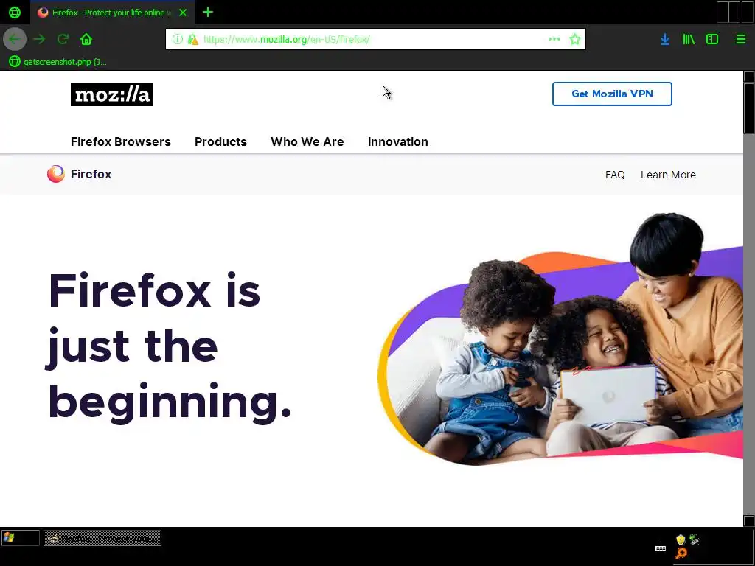Screen dimensions: 755x566
Task: Open the page actions three-dots menu
Action: 554,39
